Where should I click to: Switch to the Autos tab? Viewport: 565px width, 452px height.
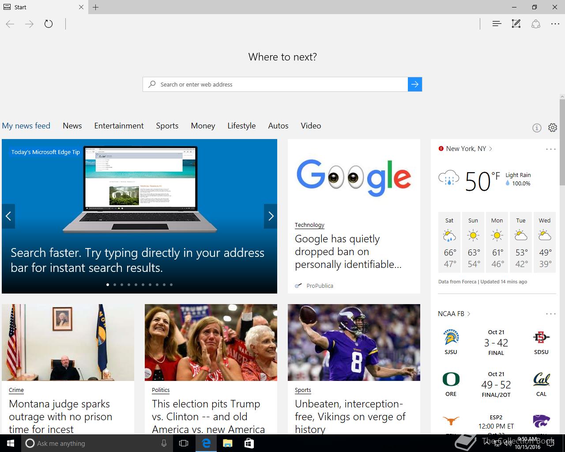click(278, 126)
